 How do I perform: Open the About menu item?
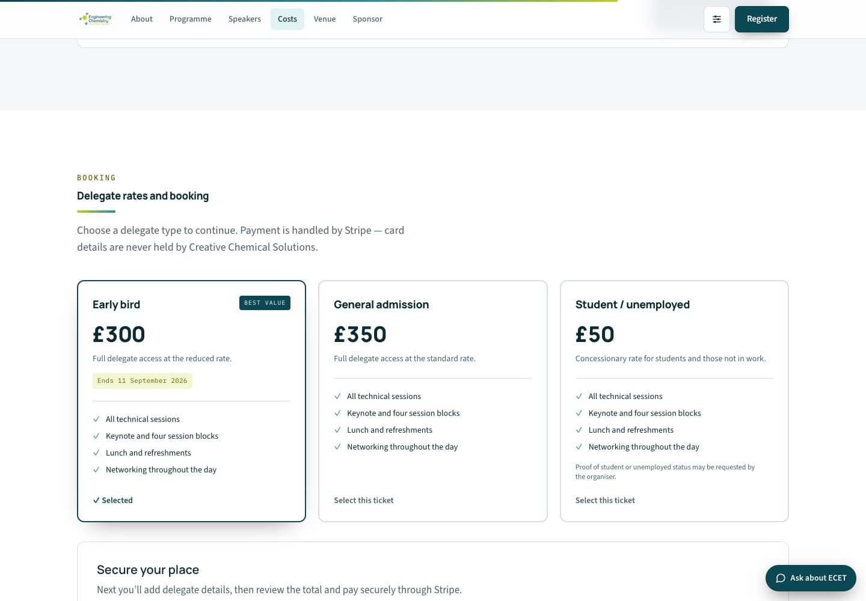pos(142,19)
